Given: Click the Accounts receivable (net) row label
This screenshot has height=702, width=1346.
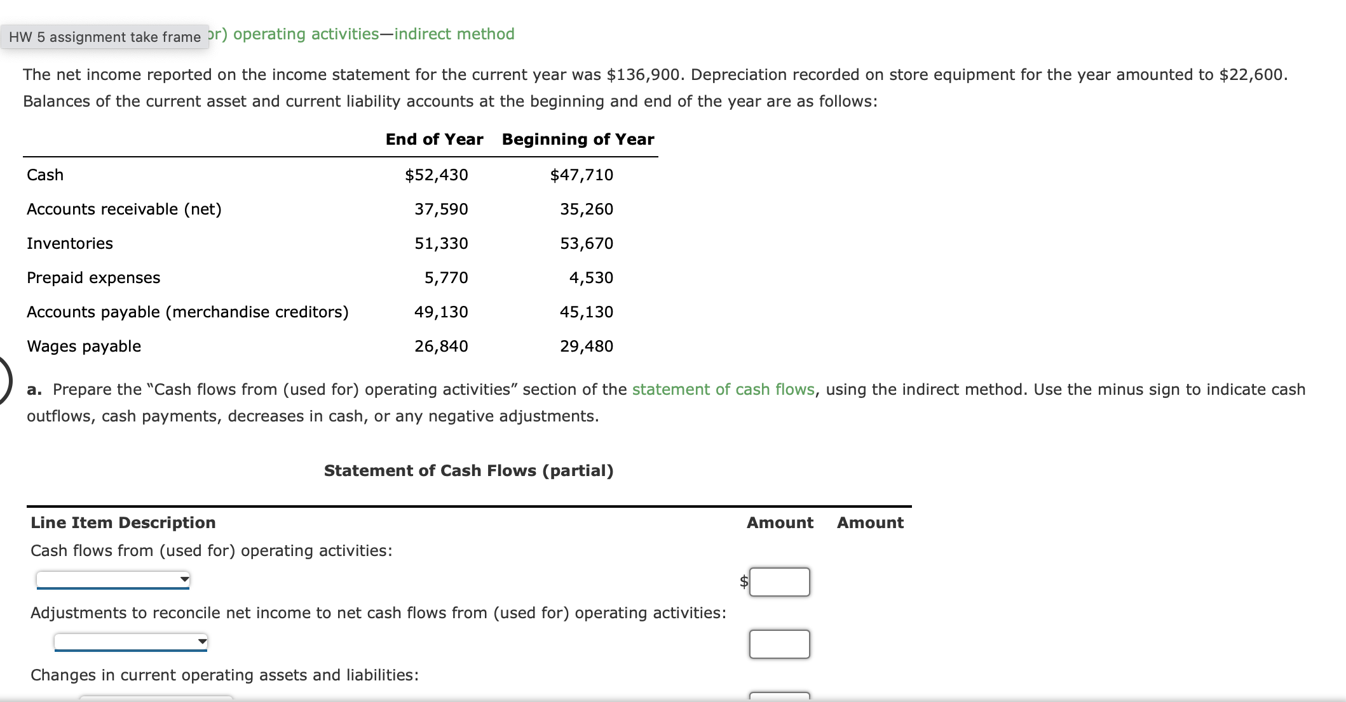Looking at the screenshot, I should pos(124,209).
